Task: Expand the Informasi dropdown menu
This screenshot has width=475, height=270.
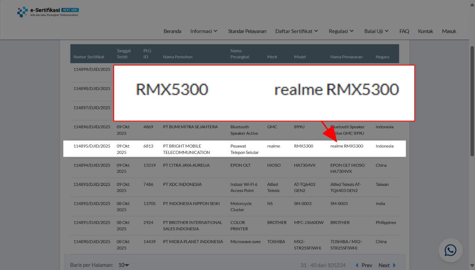Action: point(204,31)
